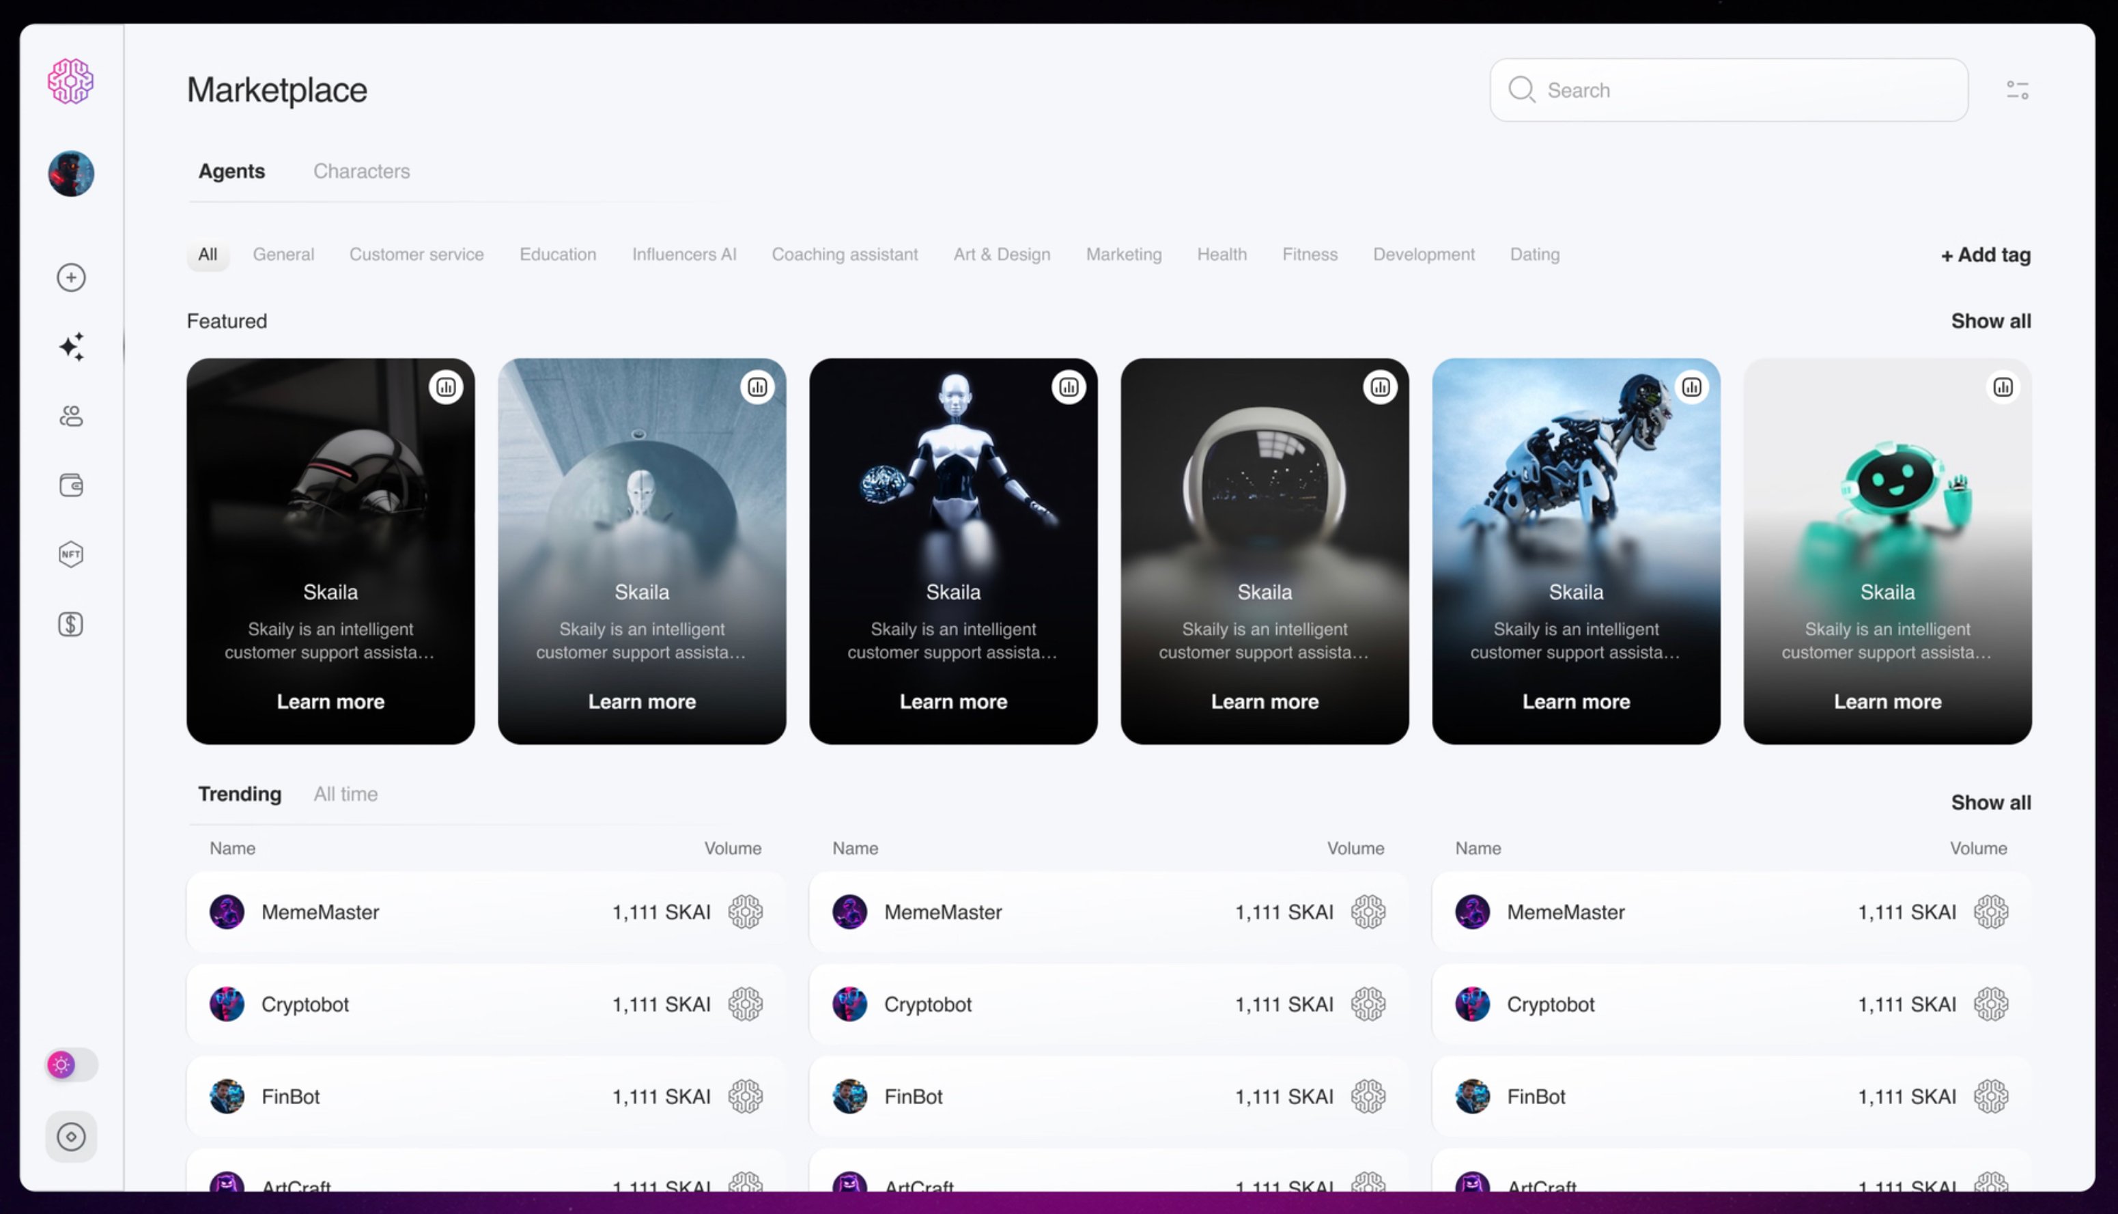Image resolution: width=2118 pixels, height=1214 pixels.
Task: Open the wallet icon in the sidebar
Action: pos(71,485)
